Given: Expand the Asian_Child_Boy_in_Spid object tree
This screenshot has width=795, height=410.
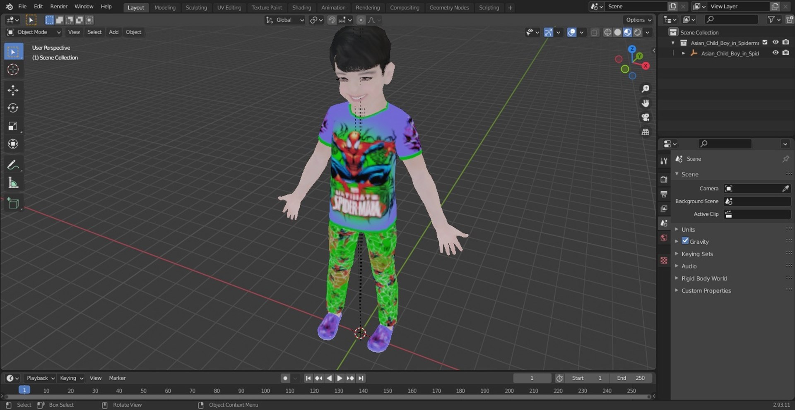Looking at the screenshot, I should pyautogui.click(x=683, y=53).
